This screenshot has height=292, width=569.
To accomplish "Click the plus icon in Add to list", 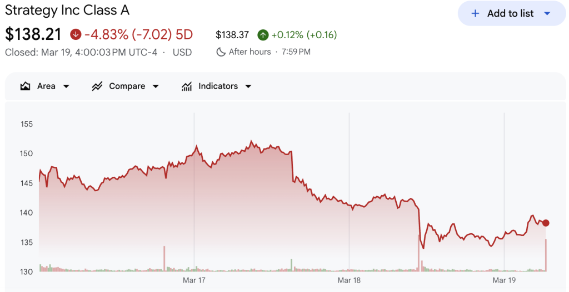I will click(475, 14).
